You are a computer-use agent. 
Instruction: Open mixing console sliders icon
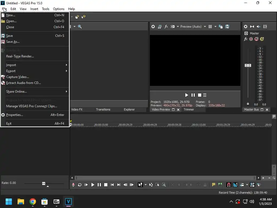pos(265,27)
